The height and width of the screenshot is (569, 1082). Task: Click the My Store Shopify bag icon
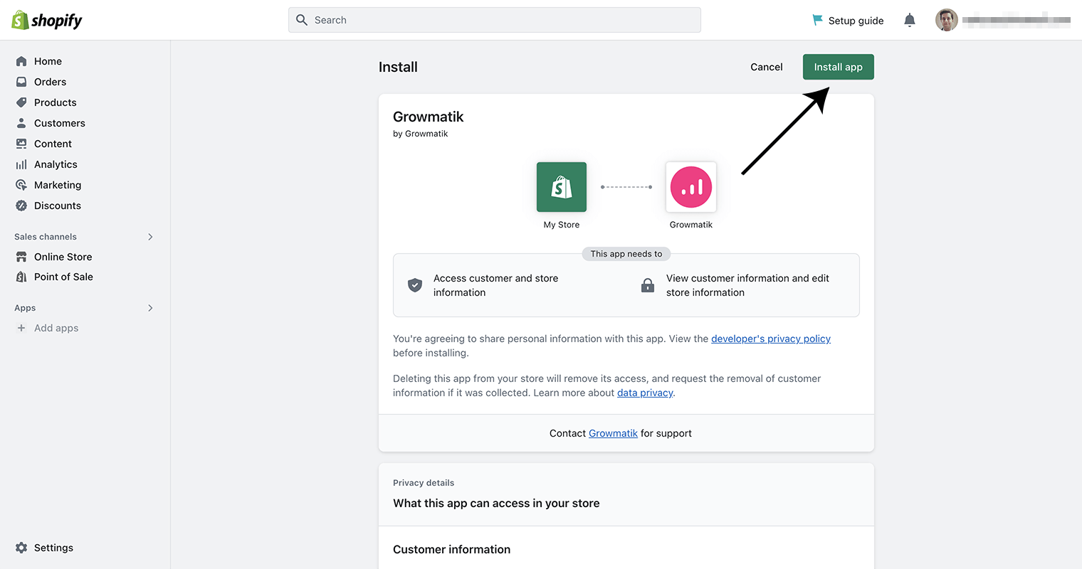(x=562, y=187)
